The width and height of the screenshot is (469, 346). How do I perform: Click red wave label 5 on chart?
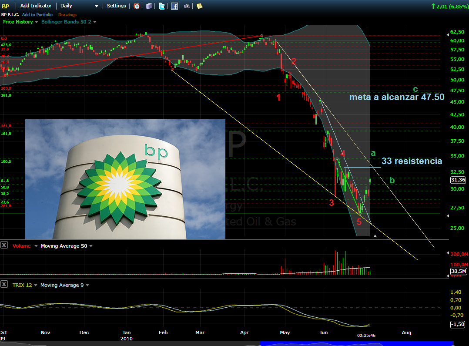pyautogui.click(x=359, y=222)
